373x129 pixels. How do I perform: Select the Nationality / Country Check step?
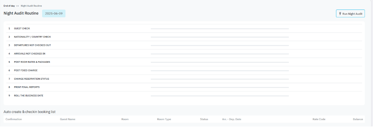point(32,37)
